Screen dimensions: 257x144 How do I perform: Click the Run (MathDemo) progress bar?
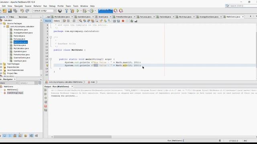pos(201,140)
